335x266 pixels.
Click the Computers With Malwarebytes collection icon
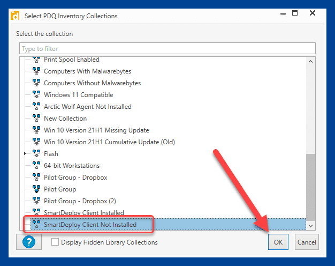tap(36, 71)
